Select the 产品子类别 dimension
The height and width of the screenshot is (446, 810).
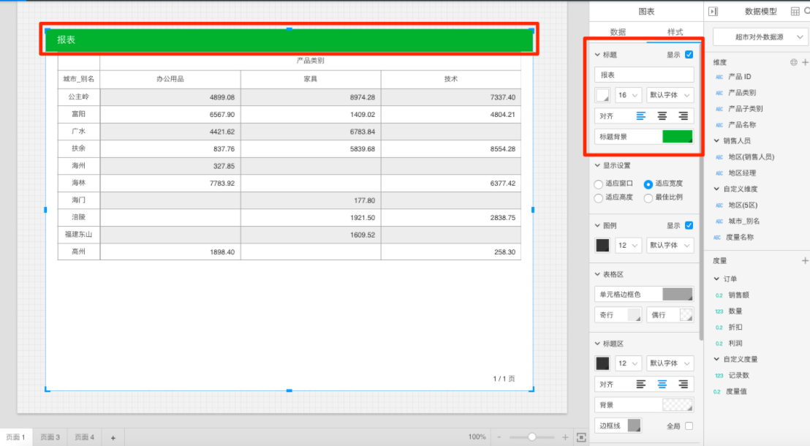pos(745,109)
